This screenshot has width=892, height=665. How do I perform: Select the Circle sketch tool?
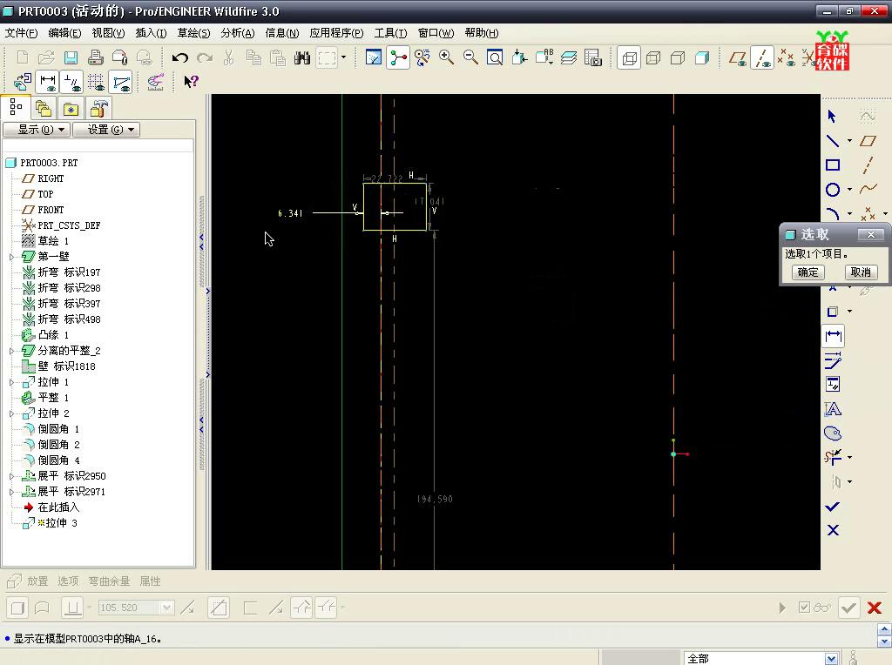point(832,190)
